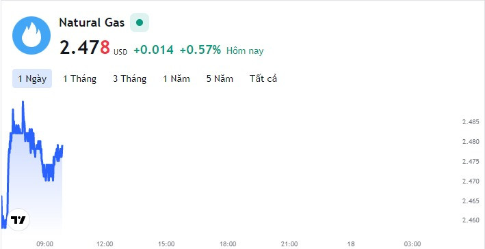Open the TradingView logo badge on the chart
Viewport: 485px width, 249px height.
coord(18,220)
